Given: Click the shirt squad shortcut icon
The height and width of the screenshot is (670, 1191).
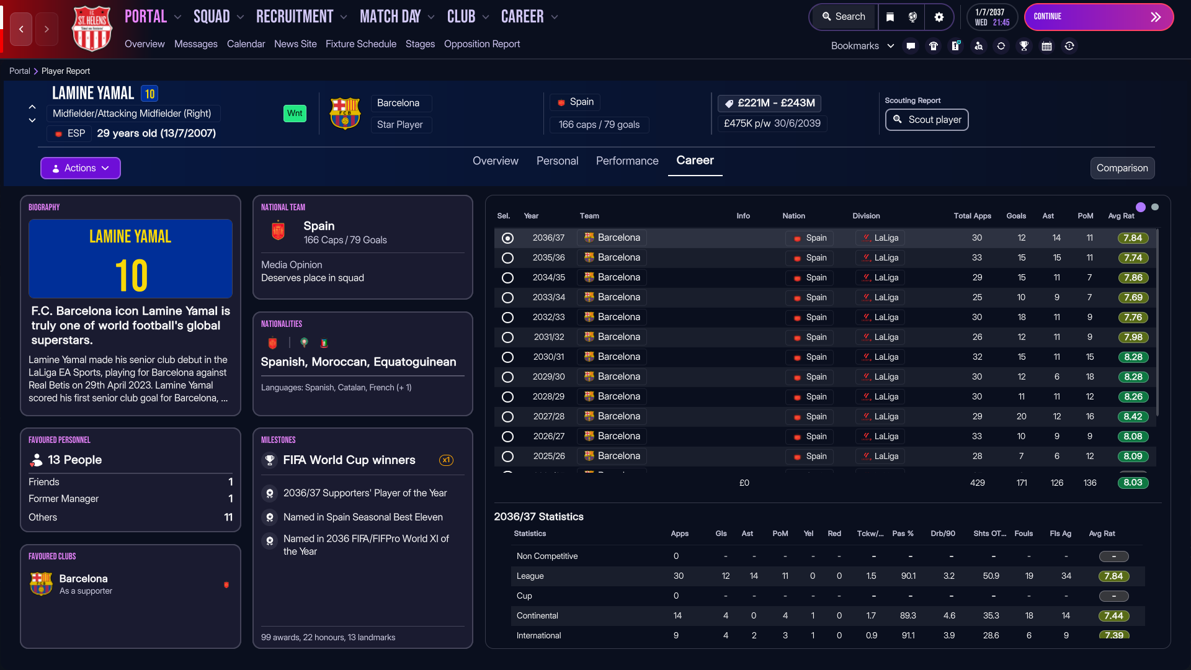Looking at the screenshot, I should 933,46.
